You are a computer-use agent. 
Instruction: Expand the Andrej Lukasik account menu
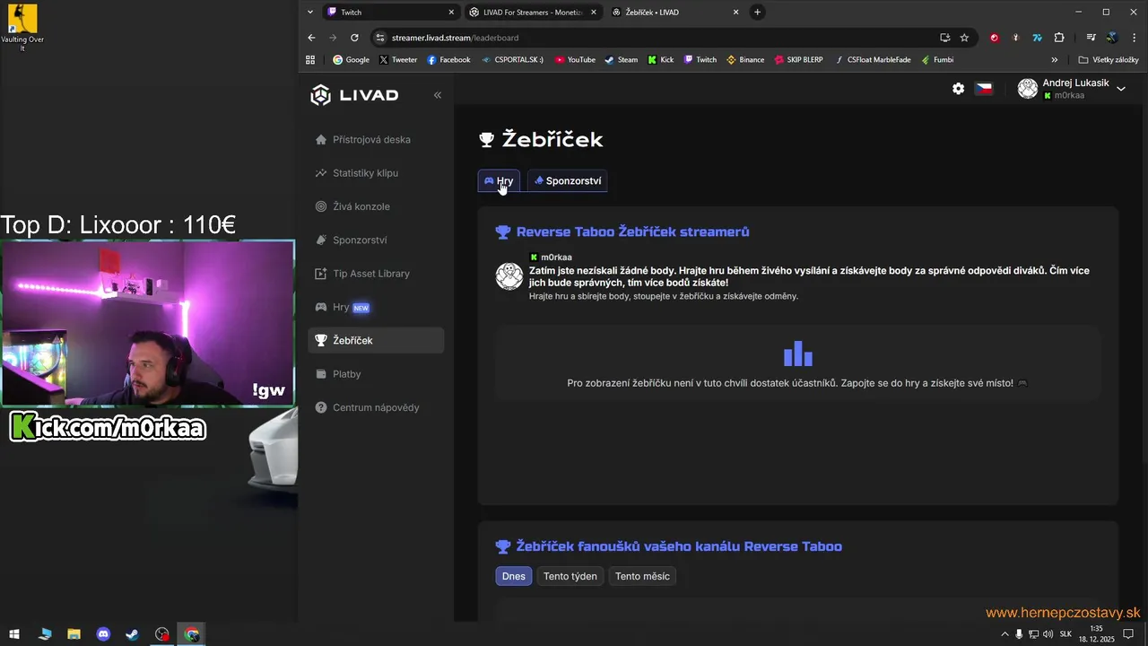1120,89
